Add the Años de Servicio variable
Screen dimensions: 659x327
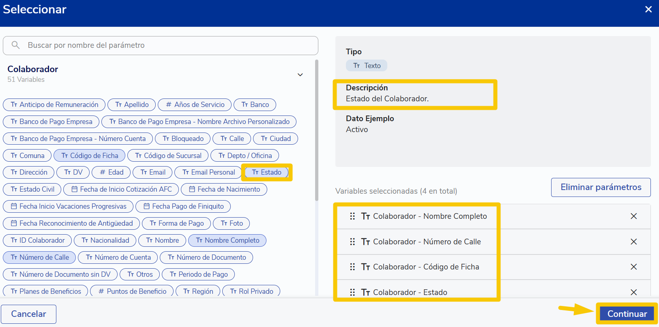point(195,105)
